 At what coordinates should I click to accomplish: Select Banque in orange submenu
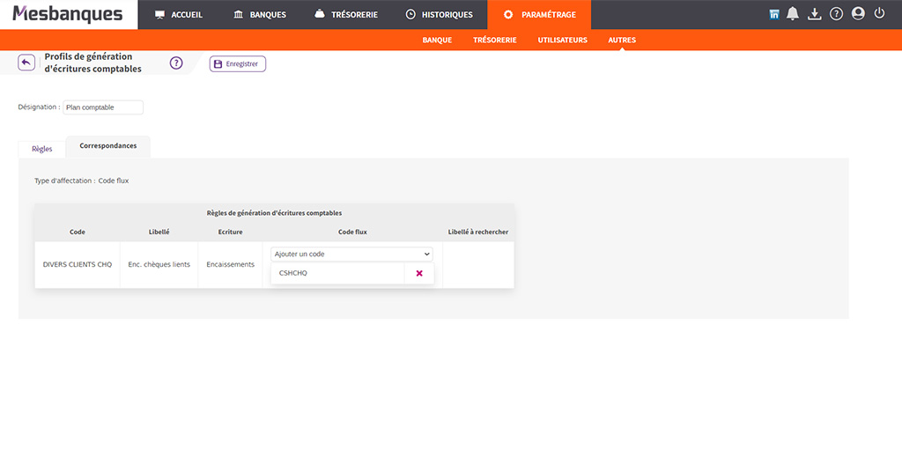[x=437, y=41]
